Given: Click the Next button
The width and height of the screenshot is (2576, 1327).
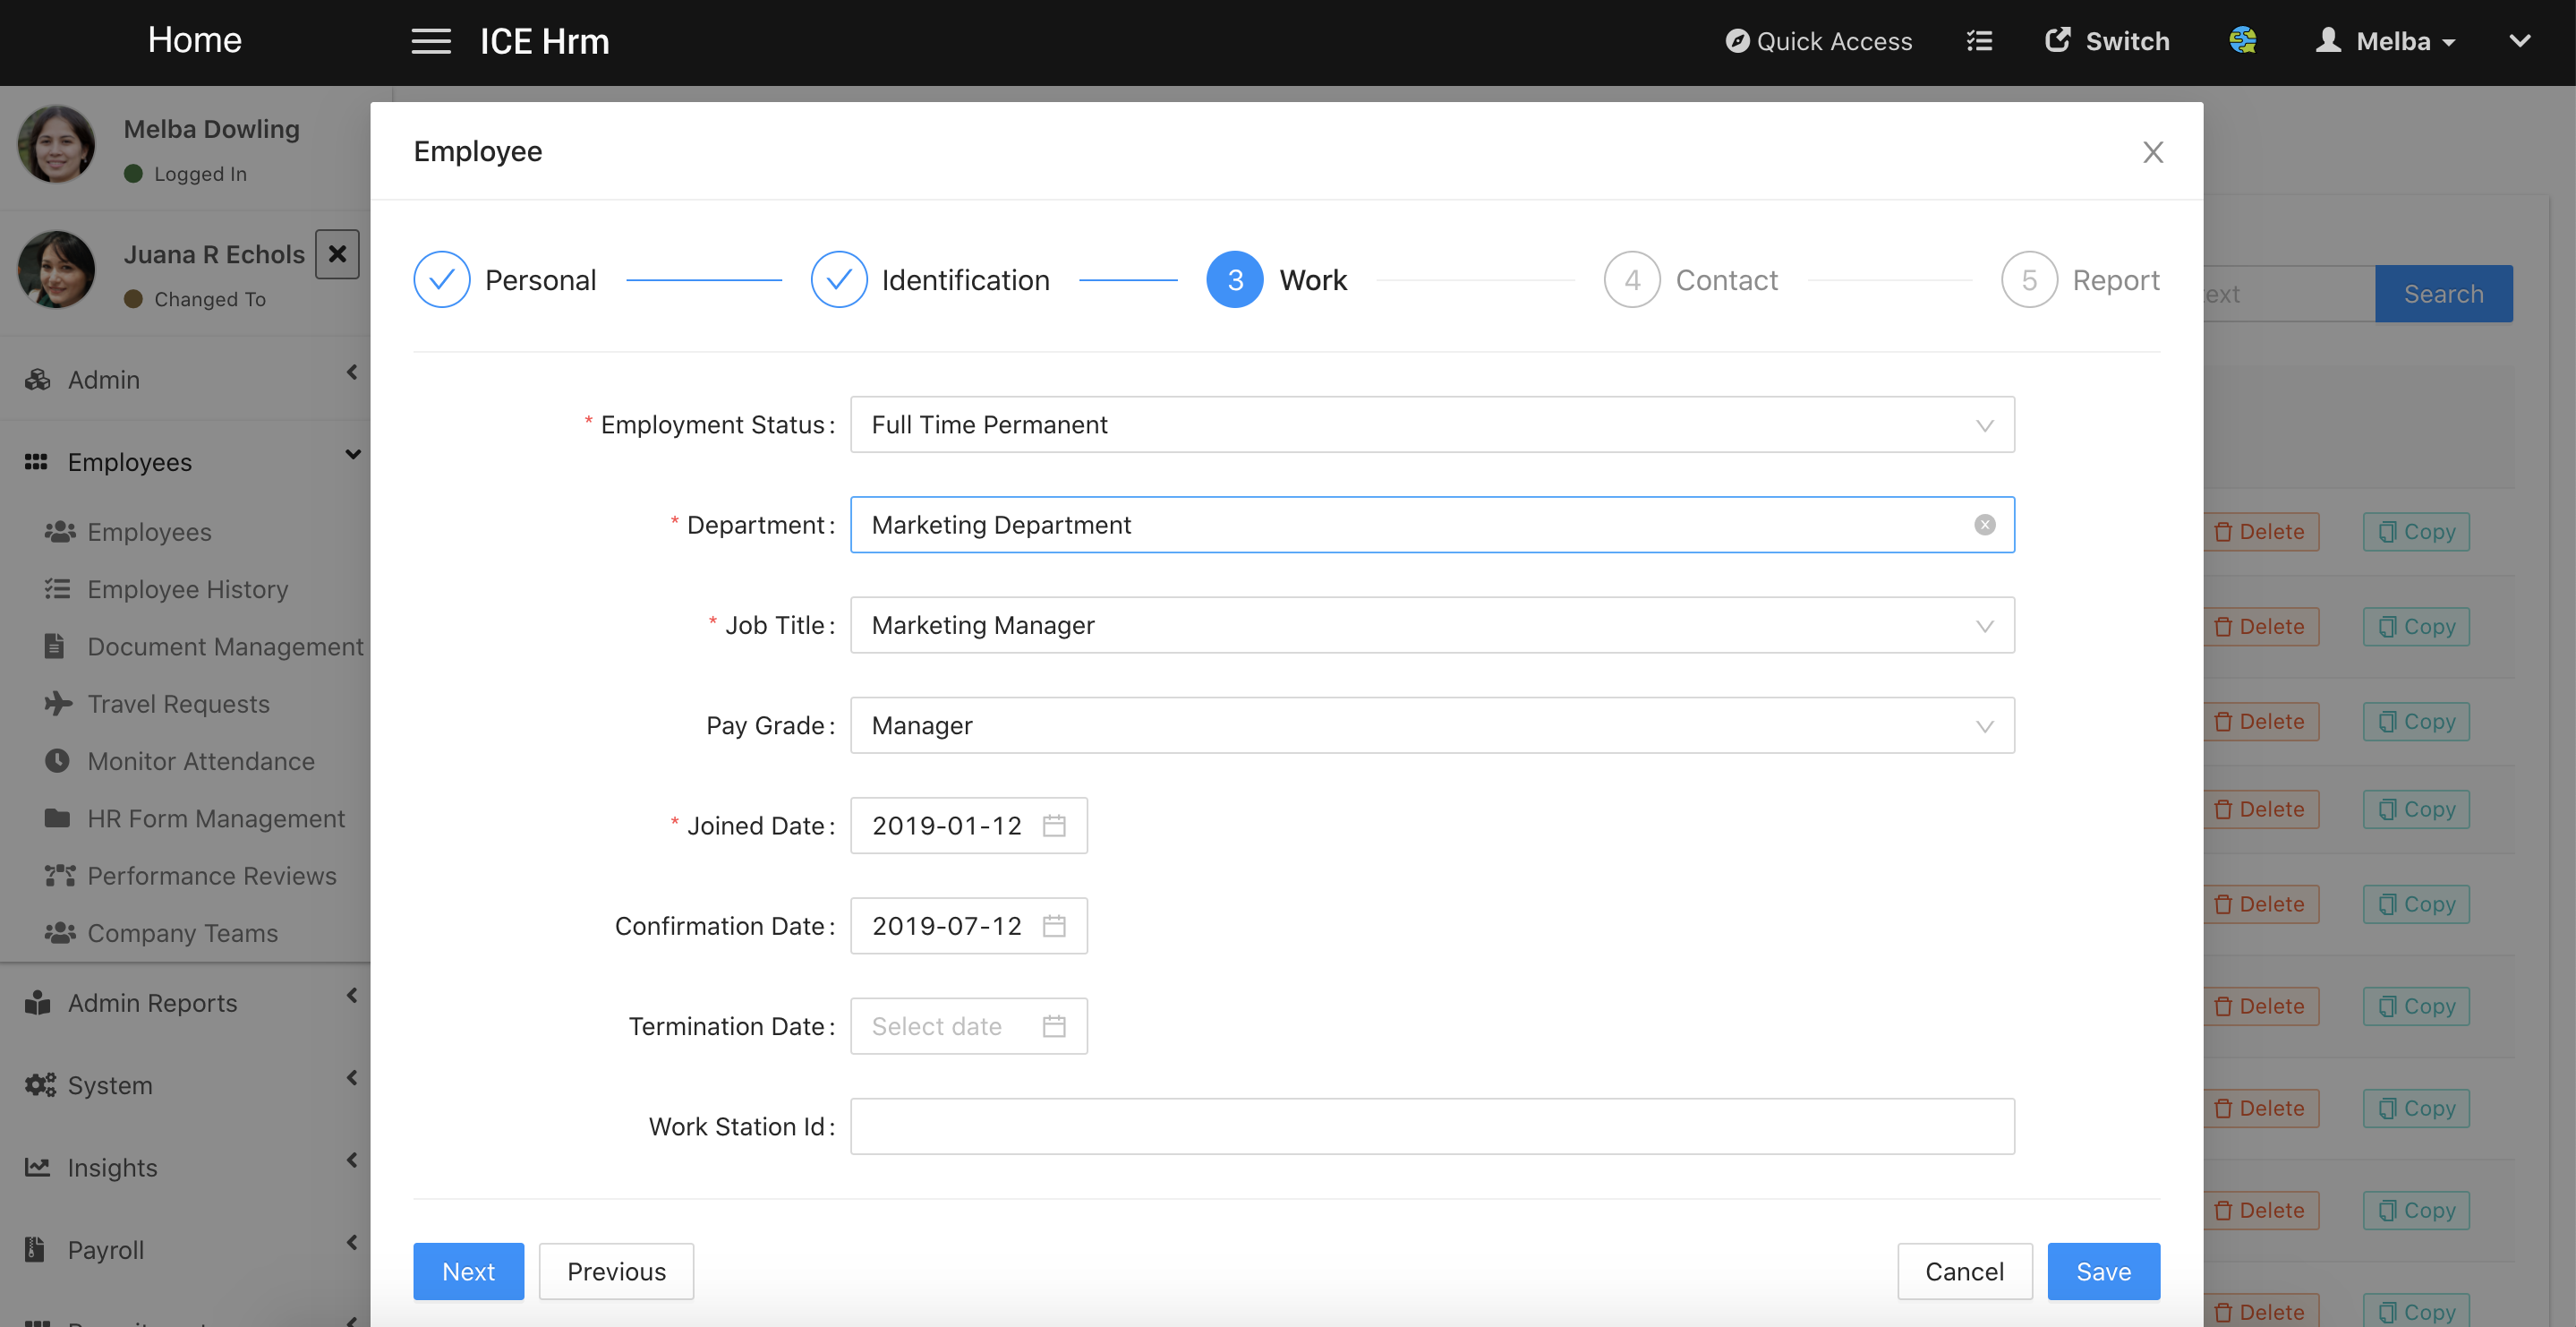Looking at the screenshot, I should pos(468,1271).
